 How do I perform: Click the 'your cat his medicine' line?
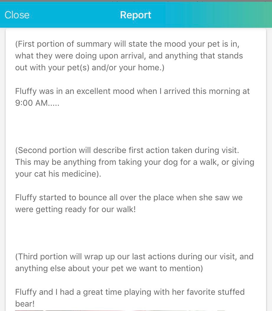click(x=58, y=174)
